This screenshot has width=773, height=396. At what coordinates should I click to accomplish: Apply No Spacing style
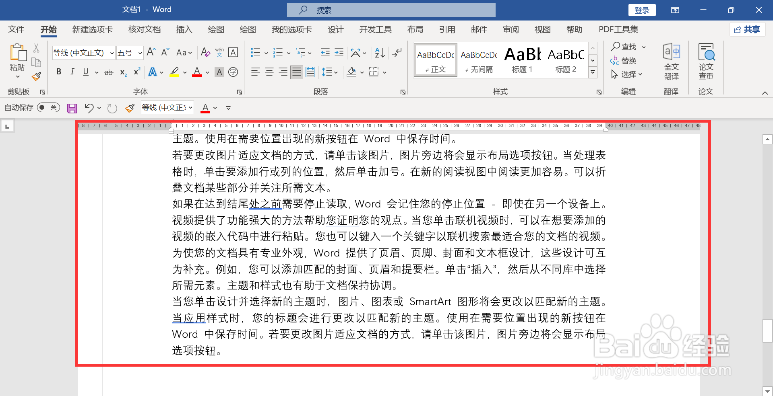tap(479, 60)
